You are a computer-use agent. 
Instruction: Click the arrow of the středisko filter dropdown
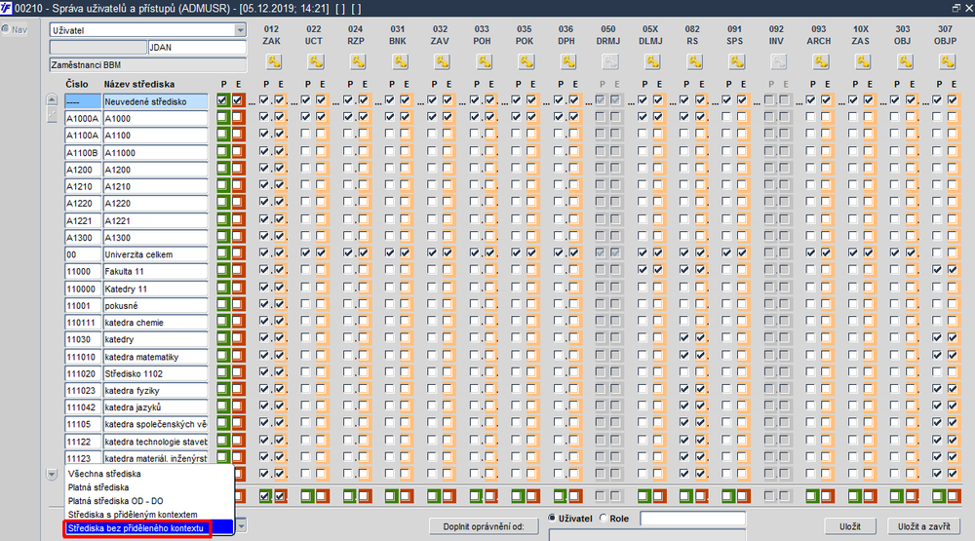(241, 526)
